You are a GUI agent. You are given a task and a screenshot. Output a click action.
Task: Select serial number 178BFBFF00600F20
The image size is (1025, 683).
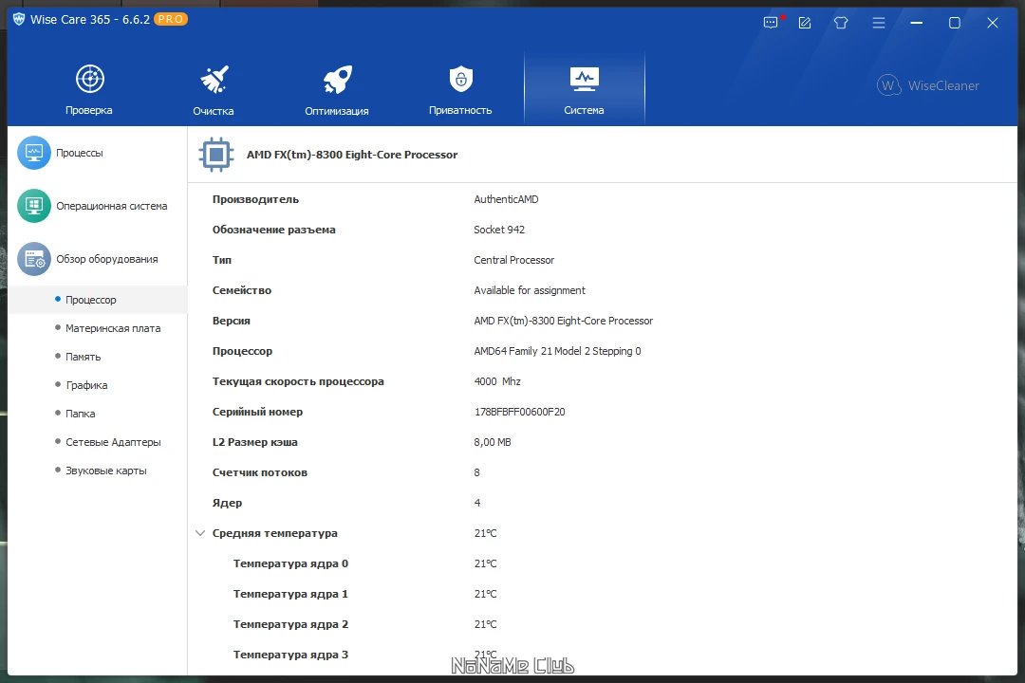coord(520,412)
